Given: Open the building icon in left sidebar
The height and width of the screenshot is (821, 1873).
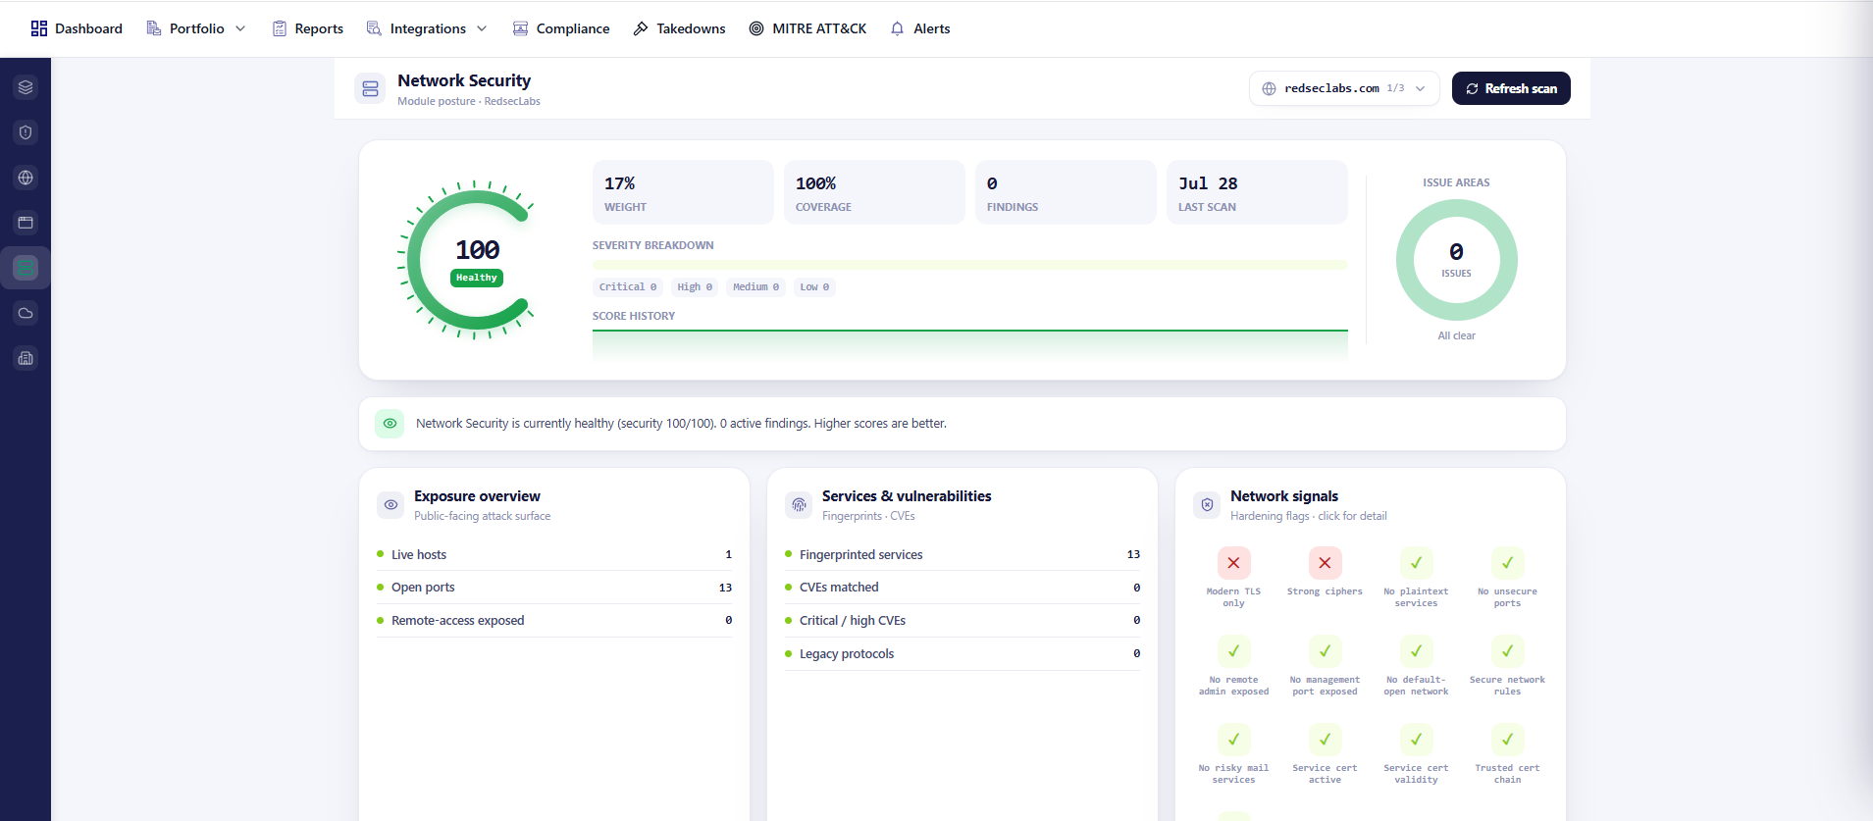Looking at the screenshot, I should pos(26,358).
